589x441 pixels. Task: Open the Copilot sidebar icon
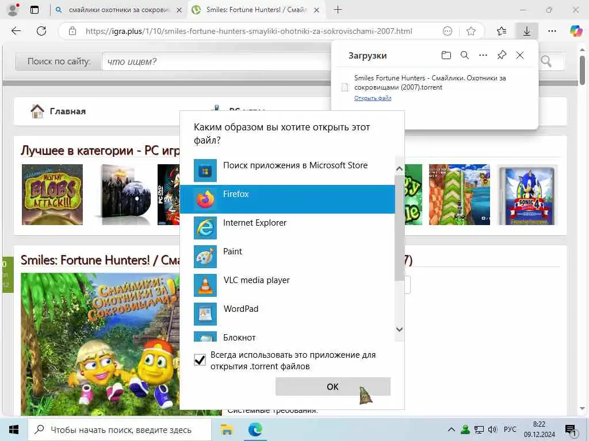tap(576, 31)
